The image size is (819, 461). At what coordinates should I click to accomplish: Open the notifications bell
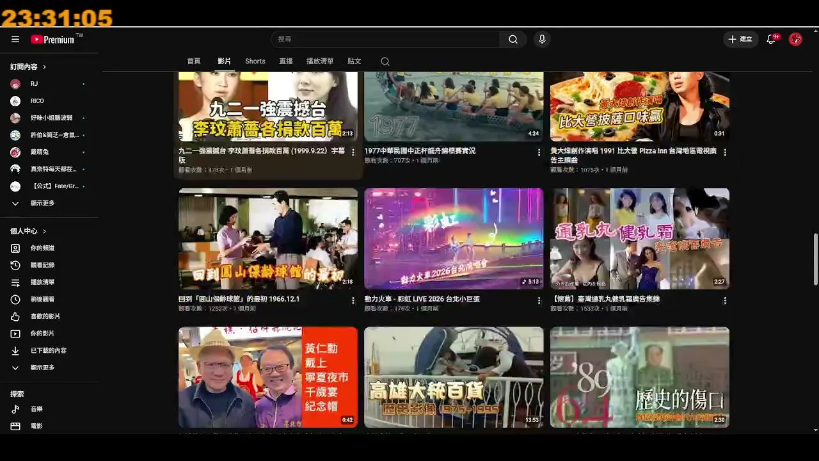[x=772, y=39]
